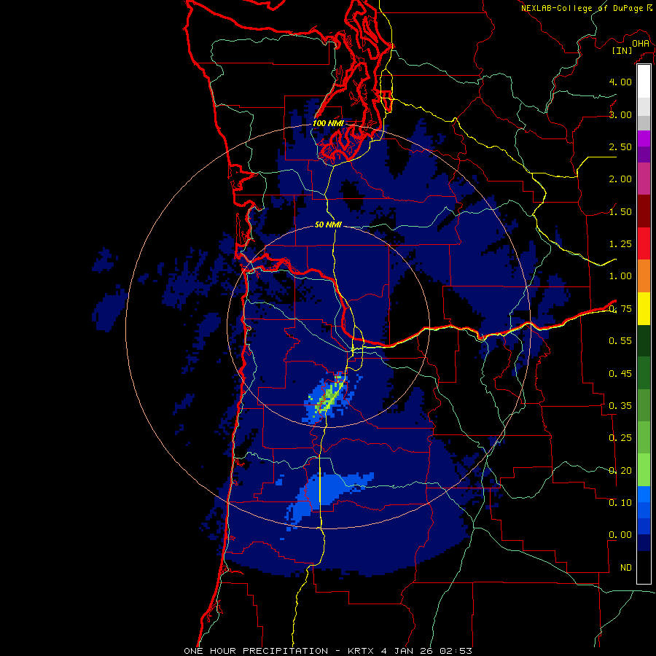Select the dark red legend swatch
Viewport: 656px width, 656px height.
tap(644, 211)
